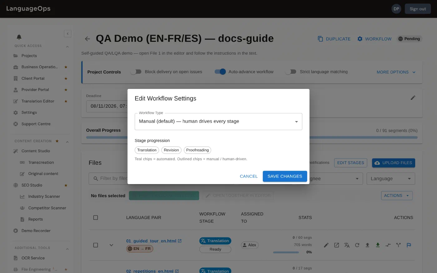This screenshot has height=273, width=437.
Task: Click the blue flag icon in 01_guided_tour row
Action: coord(409,245)
